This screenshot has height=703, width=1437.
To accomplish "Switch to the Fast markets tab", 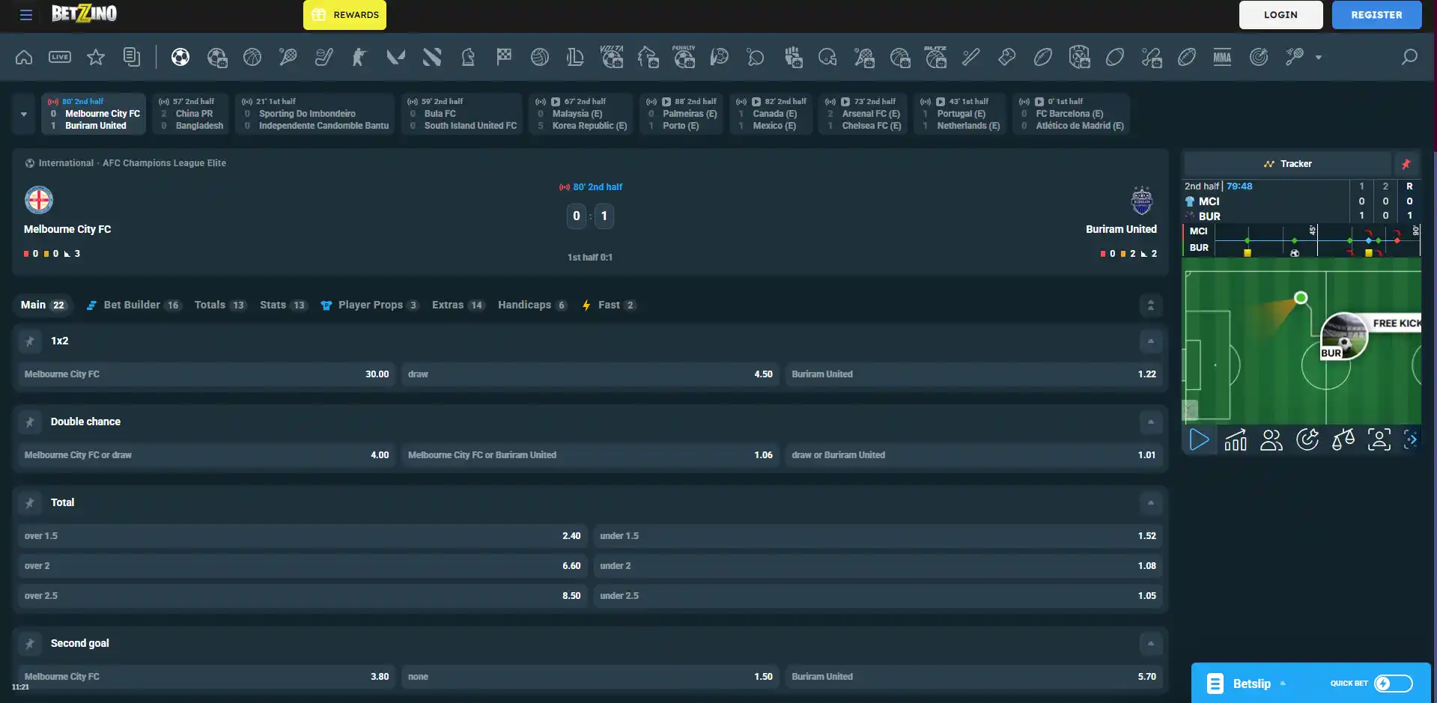I will (x=609, y=305).
